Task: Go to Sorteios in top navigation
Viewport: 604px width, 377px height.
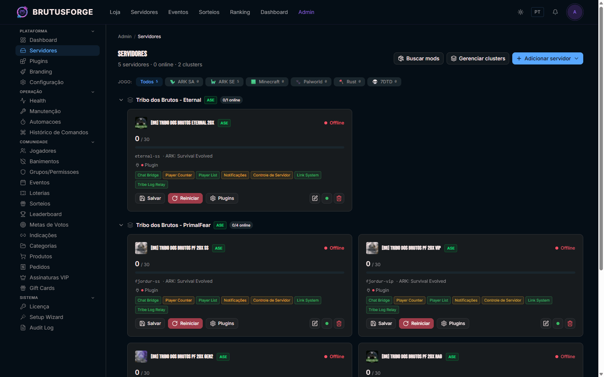Action: click(209, 12)
